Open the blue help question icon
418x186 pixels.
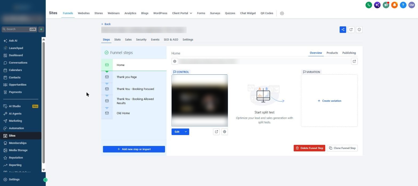coord(403,5)
